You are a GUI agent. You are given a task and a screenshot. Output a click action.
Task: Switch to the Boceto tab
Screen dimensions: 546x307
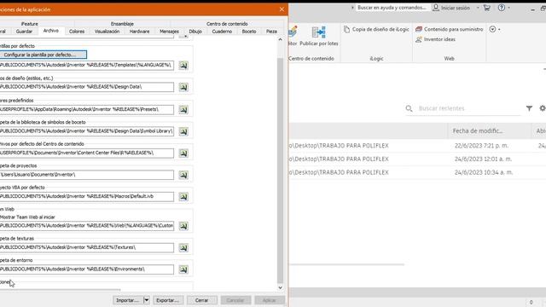coord(249,32)
